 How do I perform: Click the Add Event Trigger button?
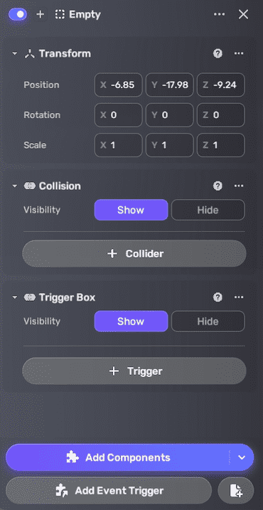pos(109,490)
